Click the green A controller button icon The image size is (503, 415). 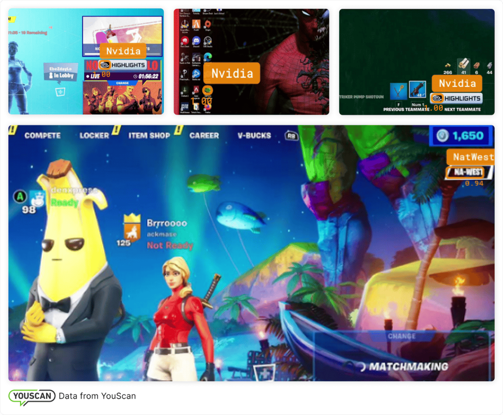click(20, 196)
